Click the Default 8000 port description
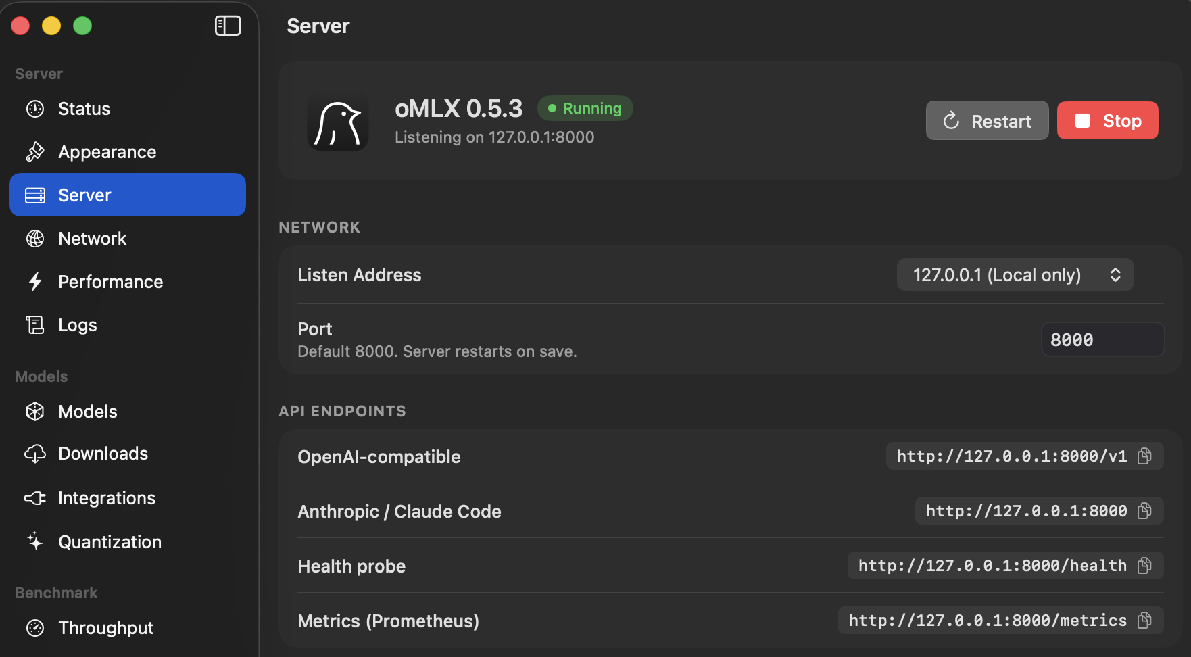Screen dimensions: 1191x657 (437, 351)
